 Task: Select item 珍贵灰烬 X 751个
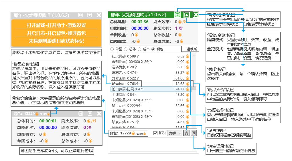click(126, 122)
